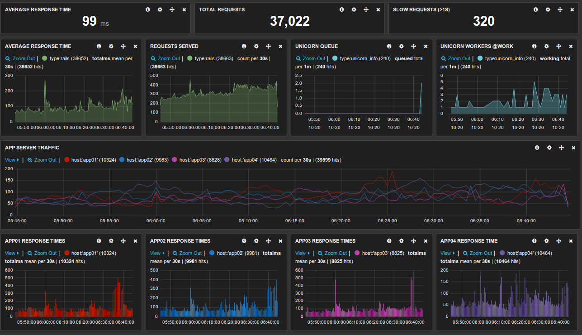Close the Slow Requests (>1S) panel
The height and width of the screenshot is (335, 582).
point(572,10)
